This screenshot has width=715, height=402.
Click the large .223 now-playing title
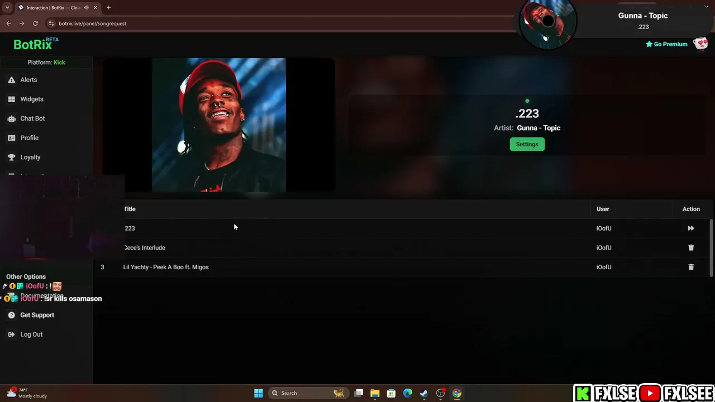click(527, 114)
